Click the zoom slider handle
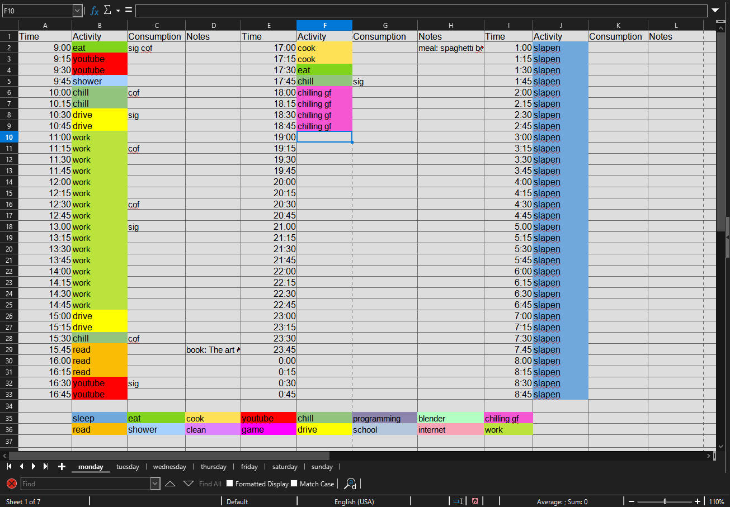This screenshot has width=730, height=507. [x=665, y=501]
